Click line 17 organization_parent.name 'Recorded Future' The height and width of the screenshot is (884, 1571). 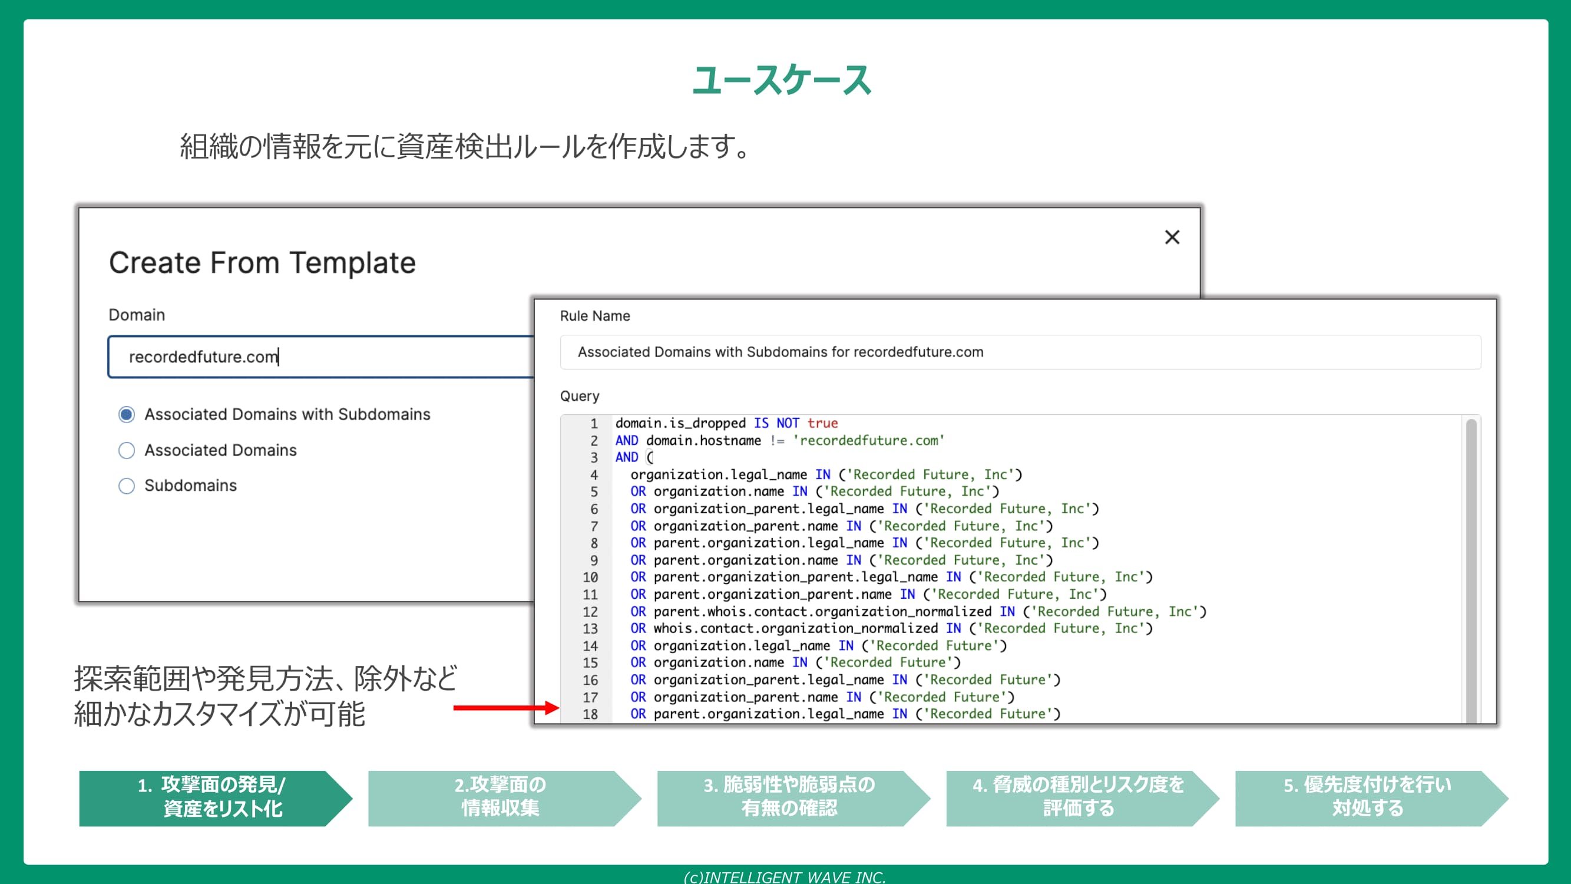tap(822, 697)
